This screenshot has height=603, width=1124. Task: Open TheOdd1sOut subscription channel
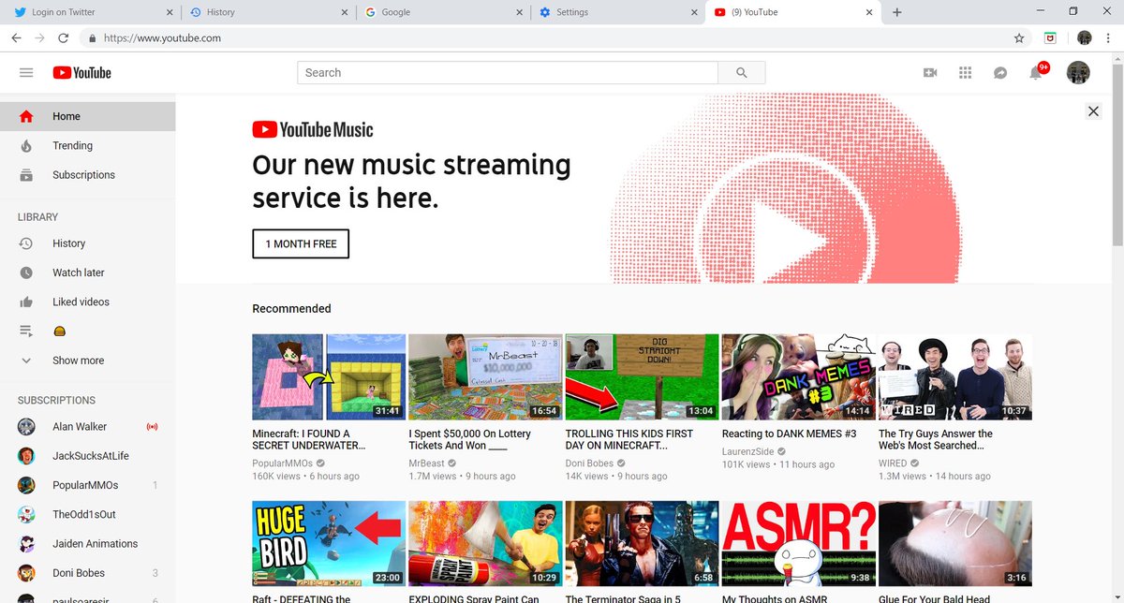[x=87, y=514]
